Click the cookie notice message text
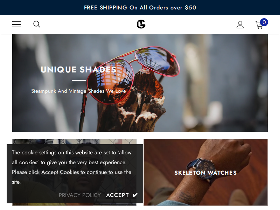Viewport: 280px width, 210px height. (72, 167)
